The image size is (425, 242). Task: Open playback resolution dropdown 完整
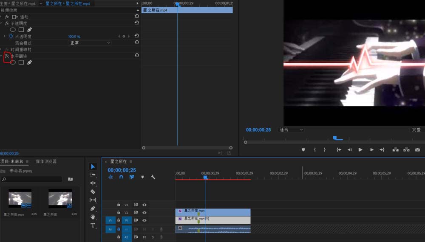pos(417,130)
